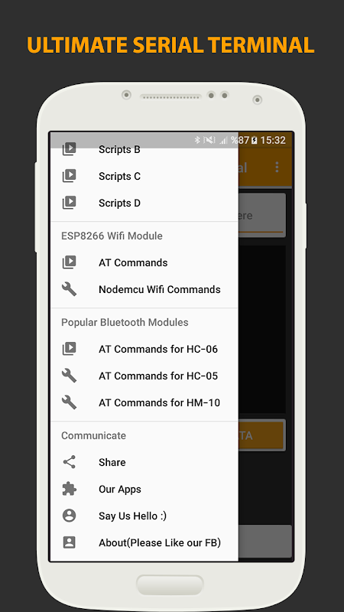Tap the wrench icon beside HM-10 commands
The width and height of the screenshot is (344, 612).
(x=69, y=402)
